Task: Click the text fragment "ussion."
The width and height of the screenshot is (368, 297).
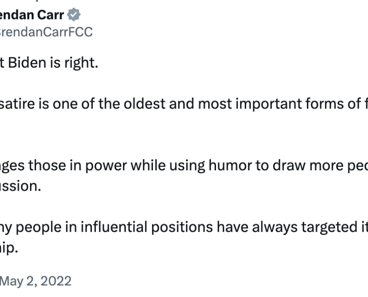Action: pyautogui.click(x=21, y=186)
